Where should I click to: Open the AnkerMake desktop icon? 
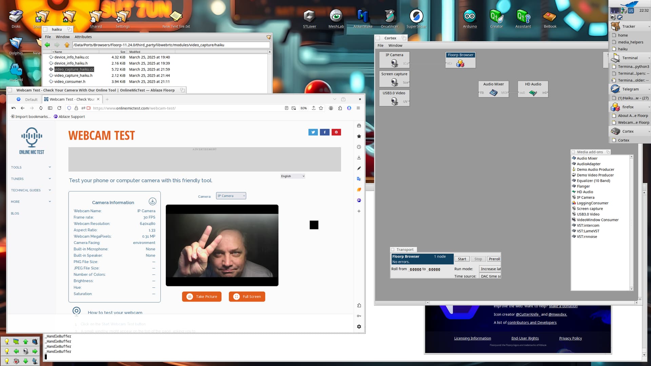click(x=363, y=19)
